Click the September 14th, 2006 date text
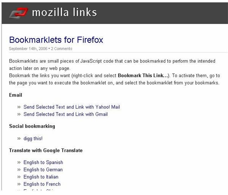 (28, 49)
